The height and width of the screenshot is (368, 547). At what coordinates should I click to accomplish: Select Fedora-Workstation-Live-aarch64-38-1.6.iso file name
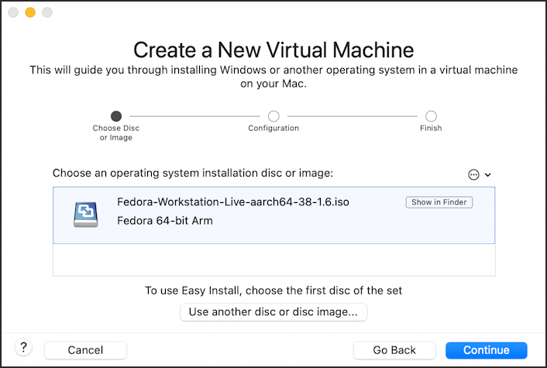pos(233,202)
